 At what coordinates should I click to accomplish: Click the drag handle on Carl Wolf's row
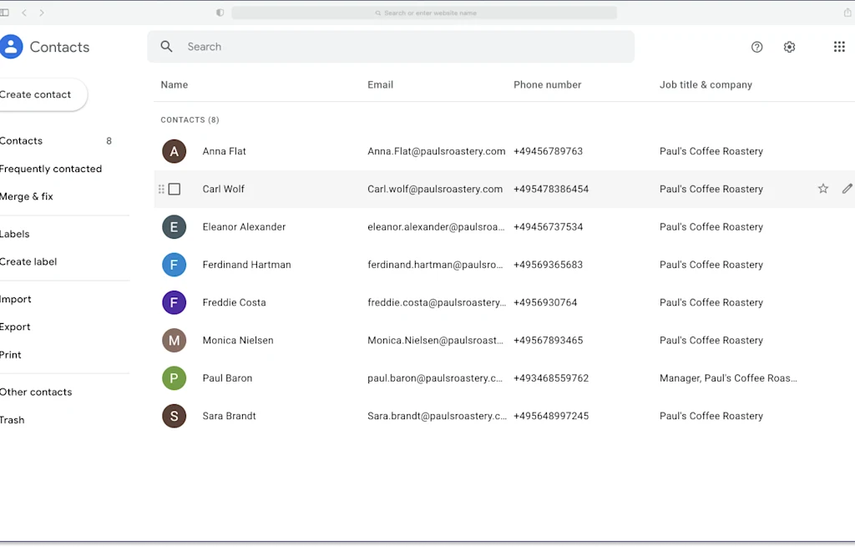[x=161, y=189]
